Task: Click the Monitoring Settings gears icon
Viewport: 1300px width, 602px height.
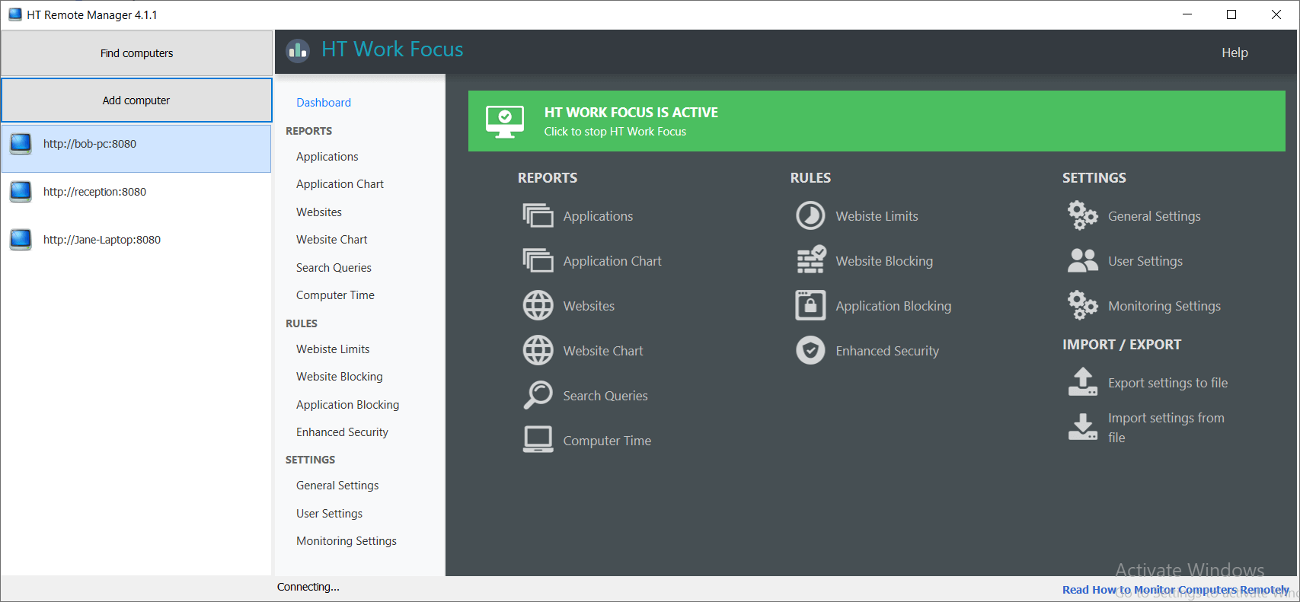Action: pyautogui.click(x=1082, y=305)
